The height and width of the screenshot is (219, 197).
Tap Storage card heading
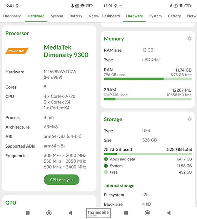point(113,119)
